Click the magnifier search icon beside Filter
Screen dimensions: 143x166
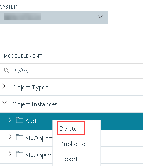(x=6, y=71)
